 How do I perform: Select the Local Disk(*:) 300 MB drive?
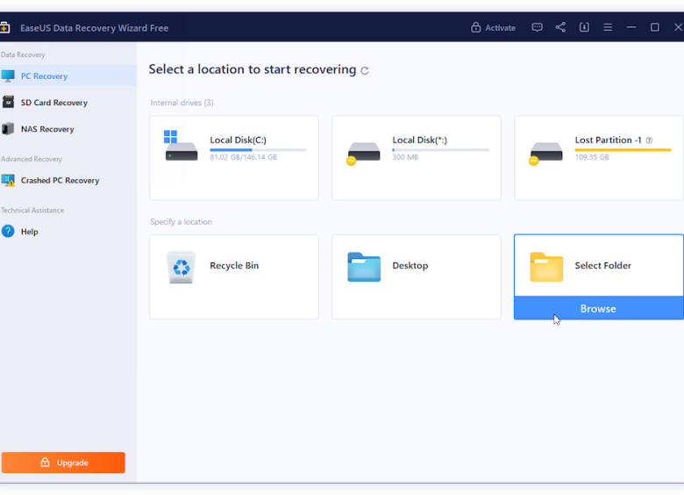pos(417,158)
